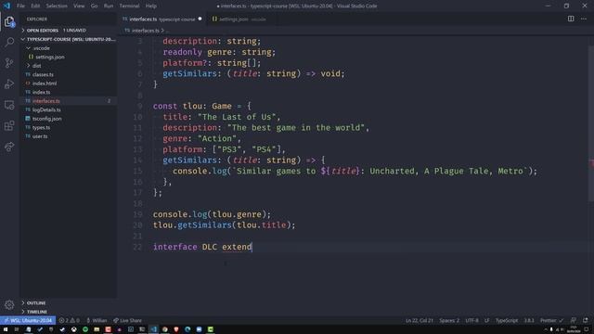Screen dimensions: 594x334
Task: Open settings.json in the explorer tree
Action: pos(68,57)
